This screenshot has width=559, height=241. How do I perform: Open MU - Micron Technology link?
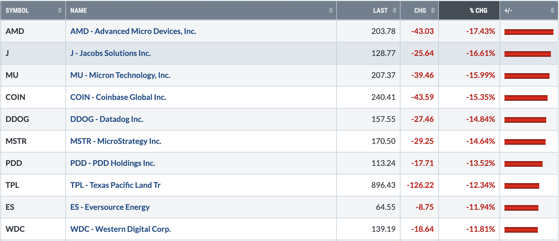[x=120, y=75]
